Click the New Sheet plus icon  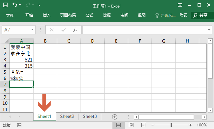click(x=115, y=117)
